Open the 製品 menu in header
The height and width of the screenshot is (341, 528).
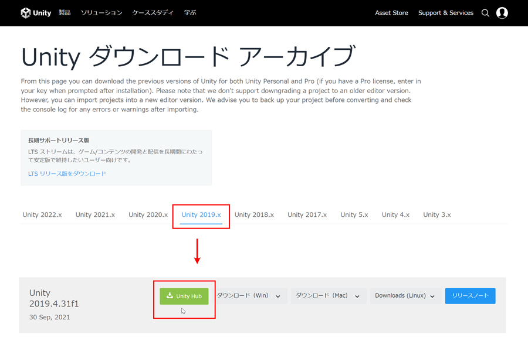65,13
